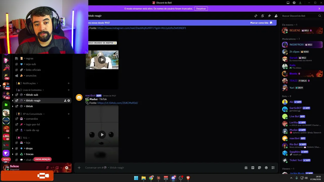The height and width of the screenshot is (182, 324).
Task: Open the emoji picker
Action: click(x=266, y=168)
